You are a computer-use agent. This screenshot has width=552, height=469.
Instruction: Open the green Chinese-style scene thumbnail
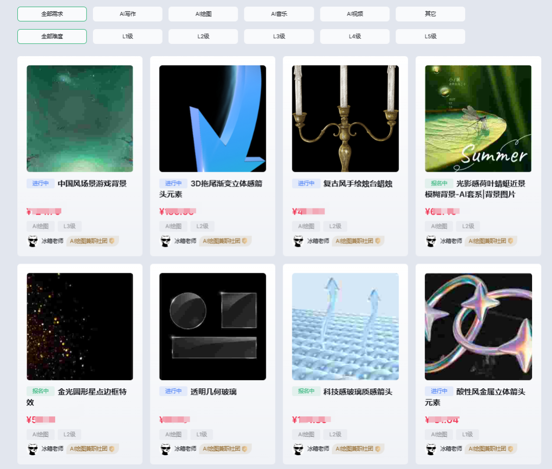tap(80, 119)
